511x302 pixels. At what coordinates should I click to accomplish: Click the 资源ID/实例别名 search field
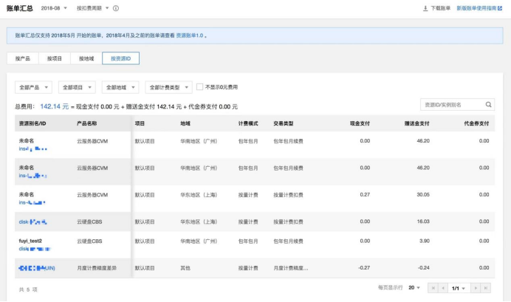click(452, 105)
